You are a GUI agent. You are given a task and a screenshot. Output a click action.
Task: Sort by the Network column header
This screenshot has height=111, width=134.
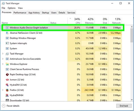[x=115, y=21]
